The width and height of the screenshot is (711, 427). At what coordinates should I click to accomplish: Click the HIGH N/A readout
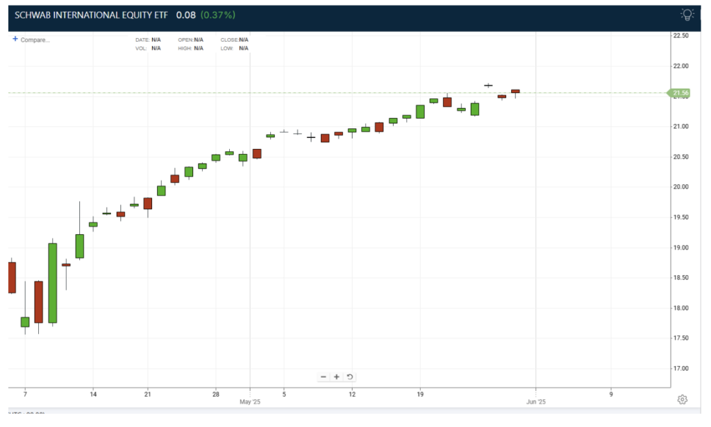(x=190, y=48)
